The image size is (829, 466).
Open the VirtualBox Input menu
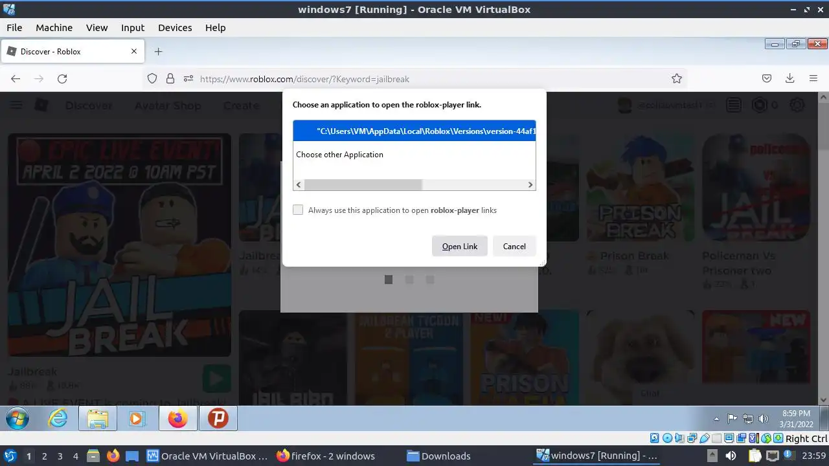pos(133,27)
